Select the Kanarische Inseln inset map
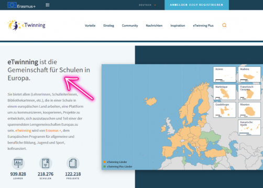This screenshot has height=188, width=263. pyautogui.click(x=249, y=127)
